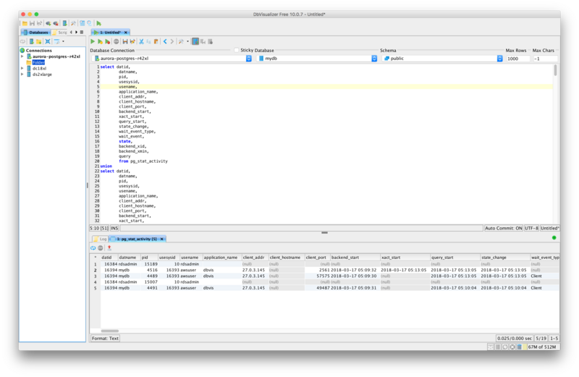Image resolution: width=579 pixels, height=377 pixels.
Task: Click the Save icon in the editor toolbar
Action: point(124,41)
